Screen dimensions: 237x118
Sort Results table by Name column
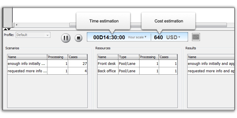pos(211,57)
